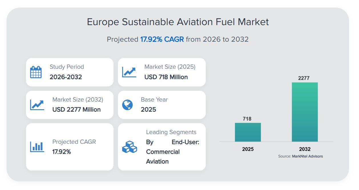Click the 2032 x-axis label
Screen dimensions: 359x190
click(x=304, y=149)
